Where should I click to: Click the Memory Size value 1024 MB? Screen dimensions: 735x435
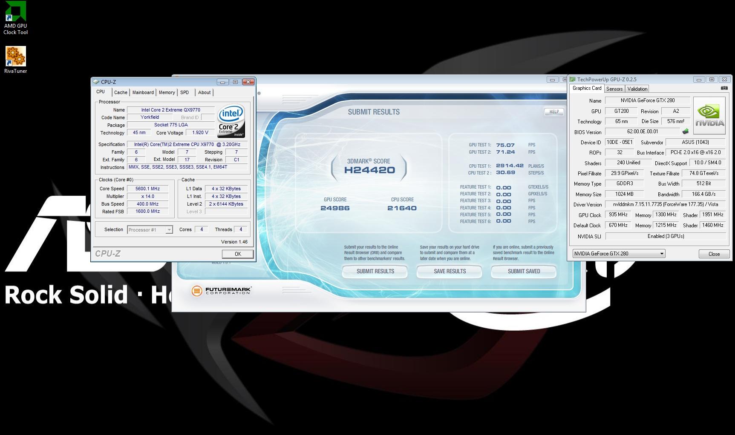(x=624, y=194)
